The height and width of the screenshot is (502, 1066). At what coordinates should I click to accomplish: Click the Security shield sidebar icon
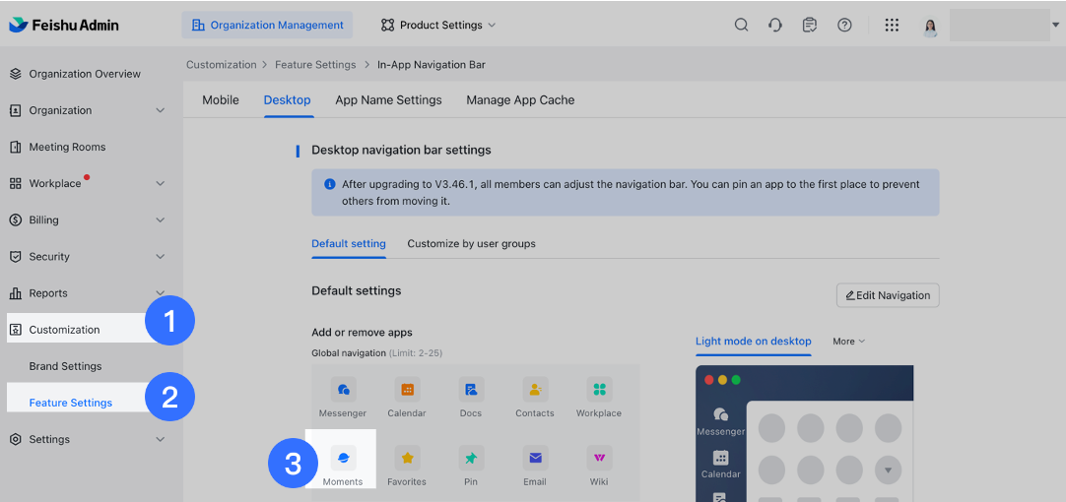[16, 257]
